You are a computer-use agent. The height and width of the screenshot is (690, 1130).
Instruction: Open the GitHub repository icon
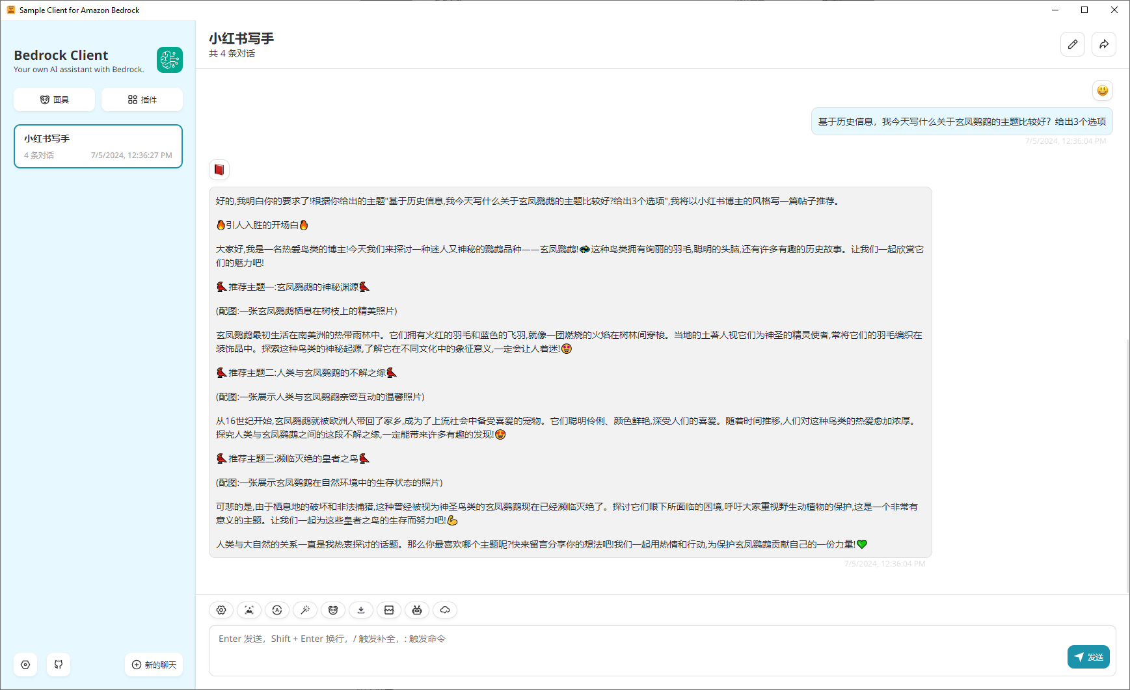pyautogui.click(x=58, y=665)
